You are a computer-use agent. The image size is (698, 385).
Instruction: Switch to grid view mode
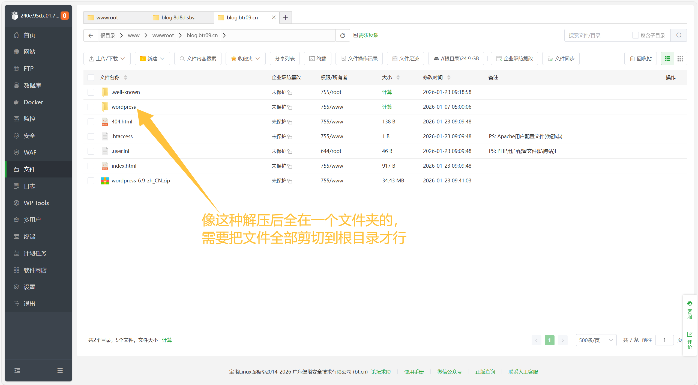tap(680, 58)
